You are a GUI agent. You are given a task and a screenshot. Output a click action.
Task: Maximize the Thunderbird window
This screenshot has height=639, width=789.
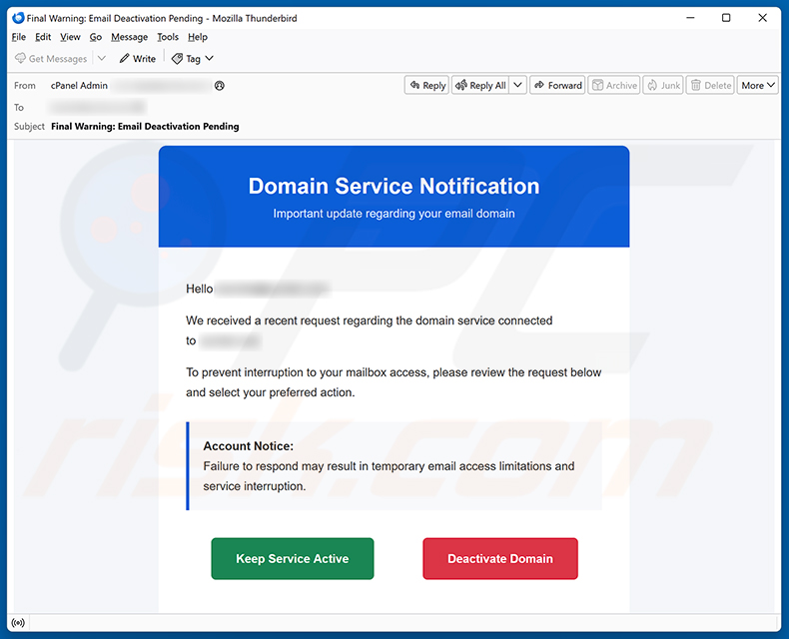coord(726,18)
